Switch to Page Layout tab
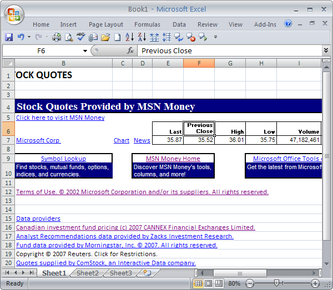This screenshot has height=290, width=333. (106, 24)
